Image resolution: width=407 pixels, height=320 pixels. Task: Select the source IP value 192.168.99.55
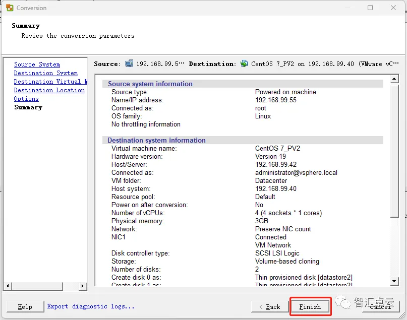pyautogui.click(x=276, y=100)
